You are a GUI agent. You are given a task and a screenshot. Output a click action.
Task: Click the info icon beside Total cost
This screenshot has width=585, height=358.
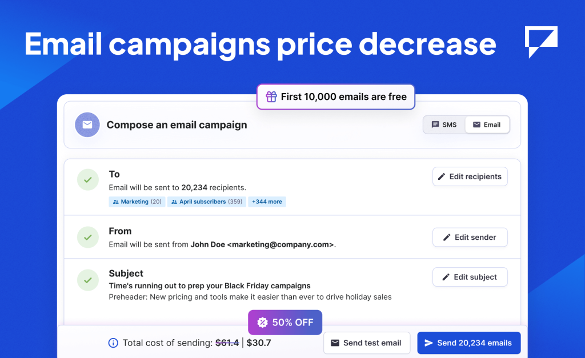pos(113,343)
